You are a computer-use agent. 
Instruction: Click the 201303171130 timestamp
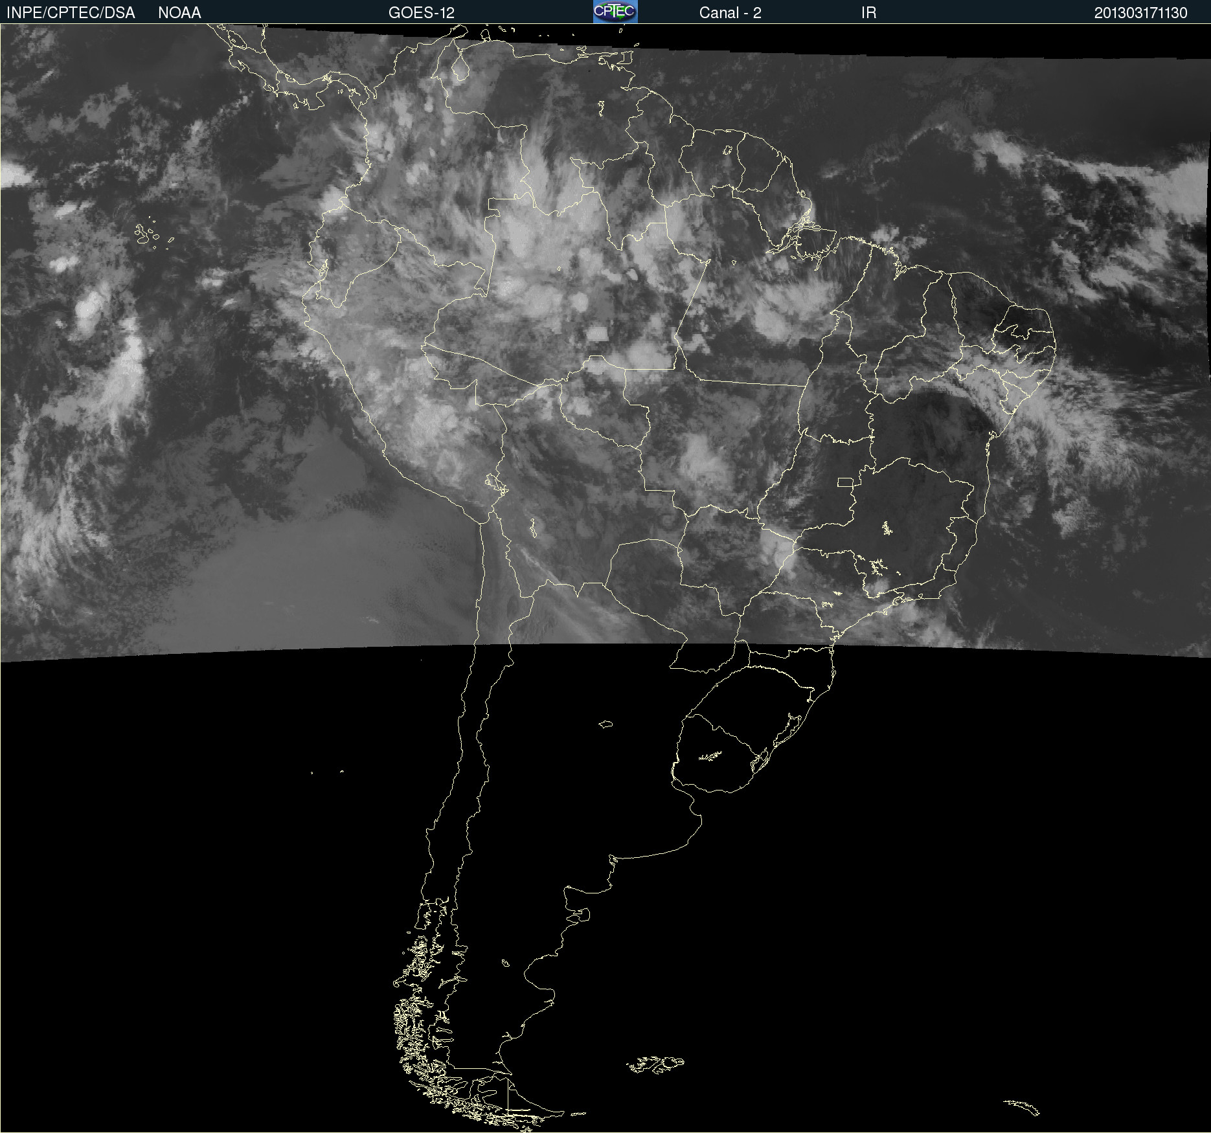1140,13
